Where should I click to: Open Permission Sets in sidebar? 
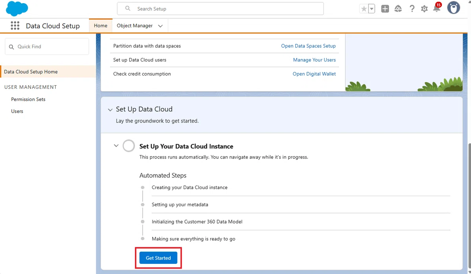pyautogui.click(x=28, y=99)
